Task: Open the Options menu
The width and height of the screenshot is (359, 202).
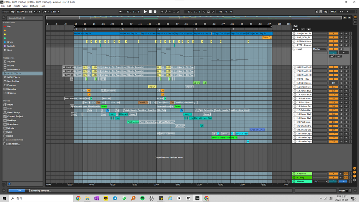Action: point(34,6)
